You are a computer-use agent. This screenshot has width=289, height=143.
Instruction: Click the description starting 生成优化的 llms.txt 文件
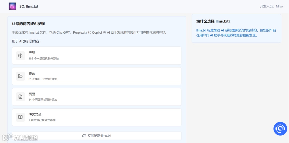89,33
